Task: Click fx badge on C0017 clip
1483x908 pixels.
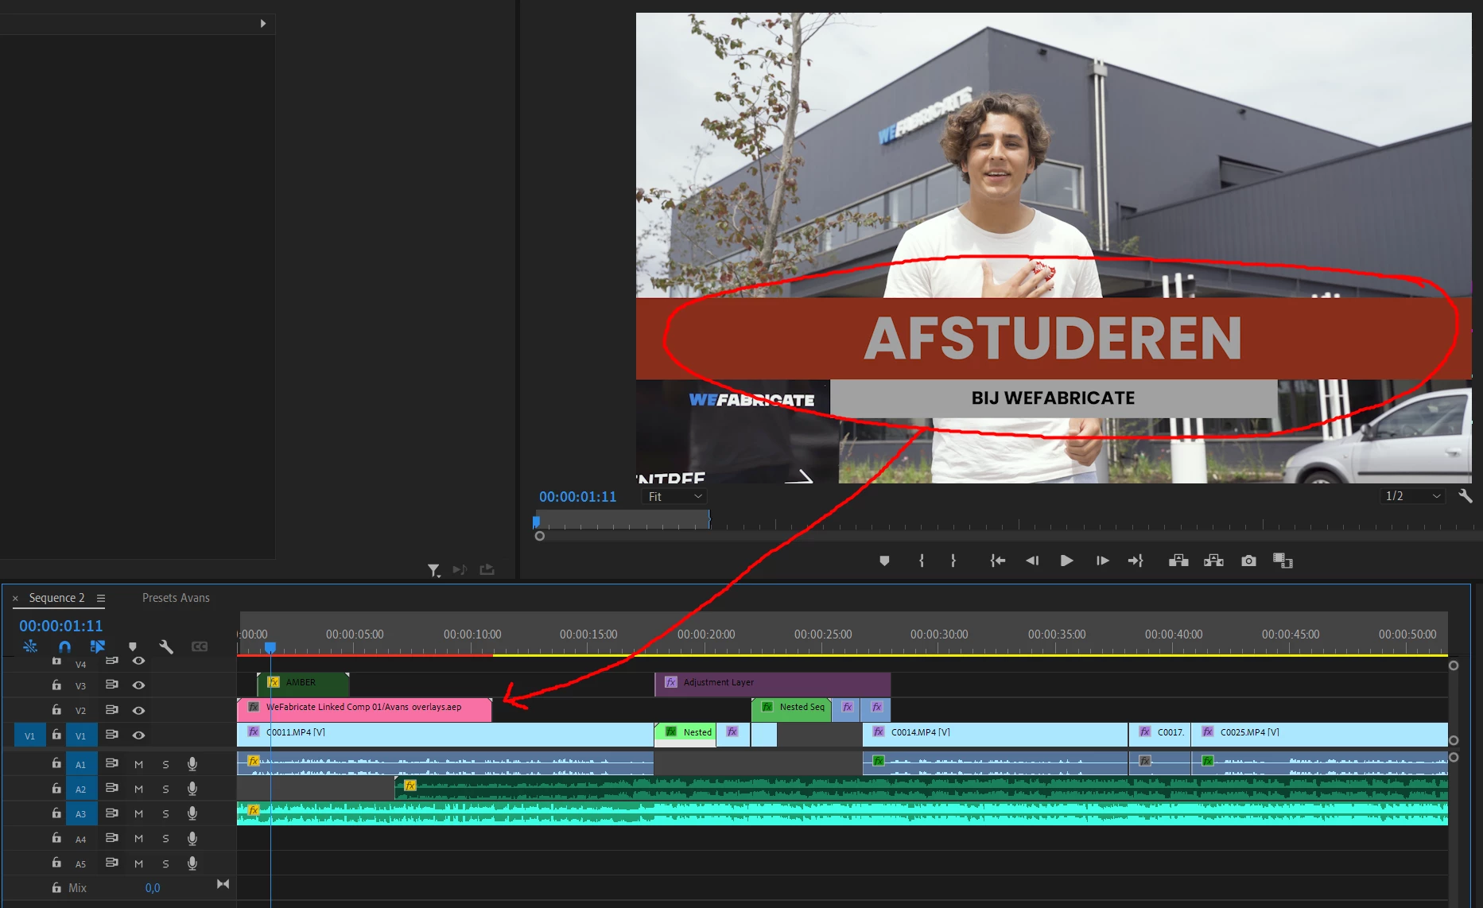Action: [x=1145, y=731]
